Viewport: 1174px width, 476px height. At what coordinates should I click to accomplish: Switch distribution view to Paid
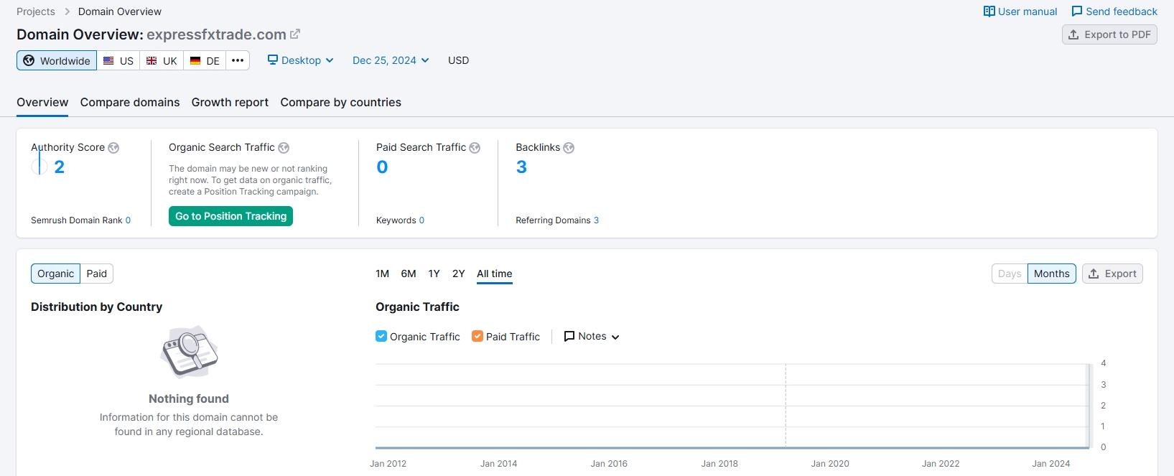coord(97,274)
